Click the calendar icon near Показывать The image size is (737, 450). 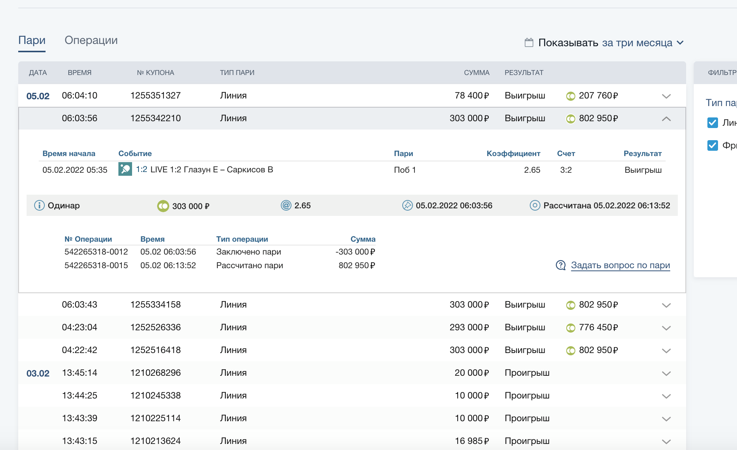point(529,42)
